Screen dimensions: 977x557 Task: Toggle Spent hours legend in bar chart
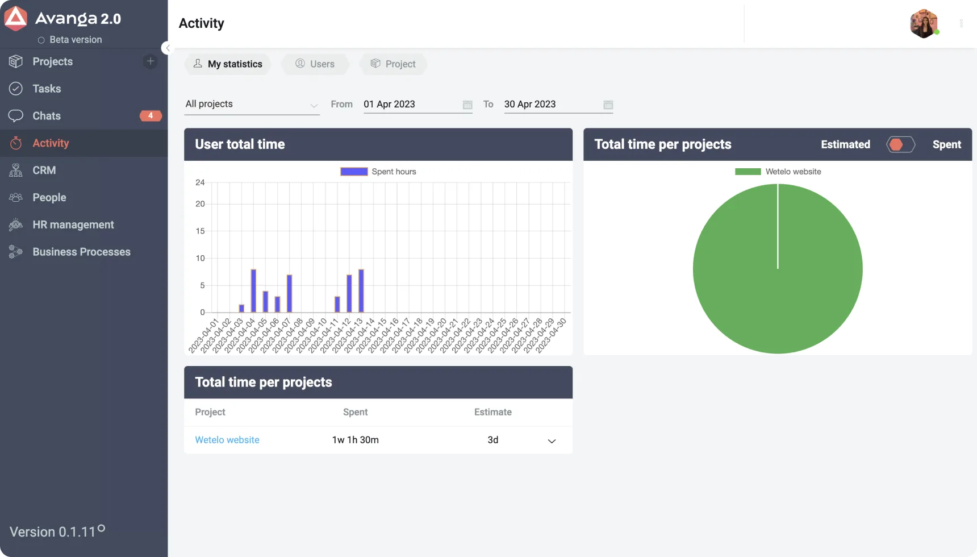(x=378, y=172)
